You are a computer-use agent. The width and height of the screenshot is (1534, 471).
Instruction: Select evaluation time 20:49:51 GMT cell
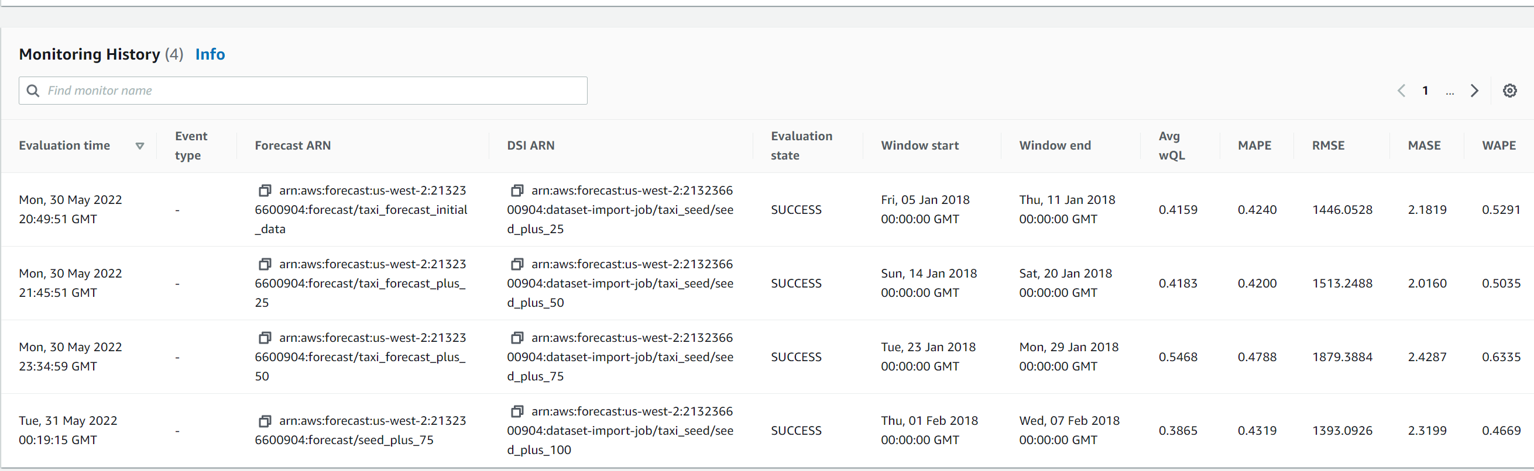point(70,209)
